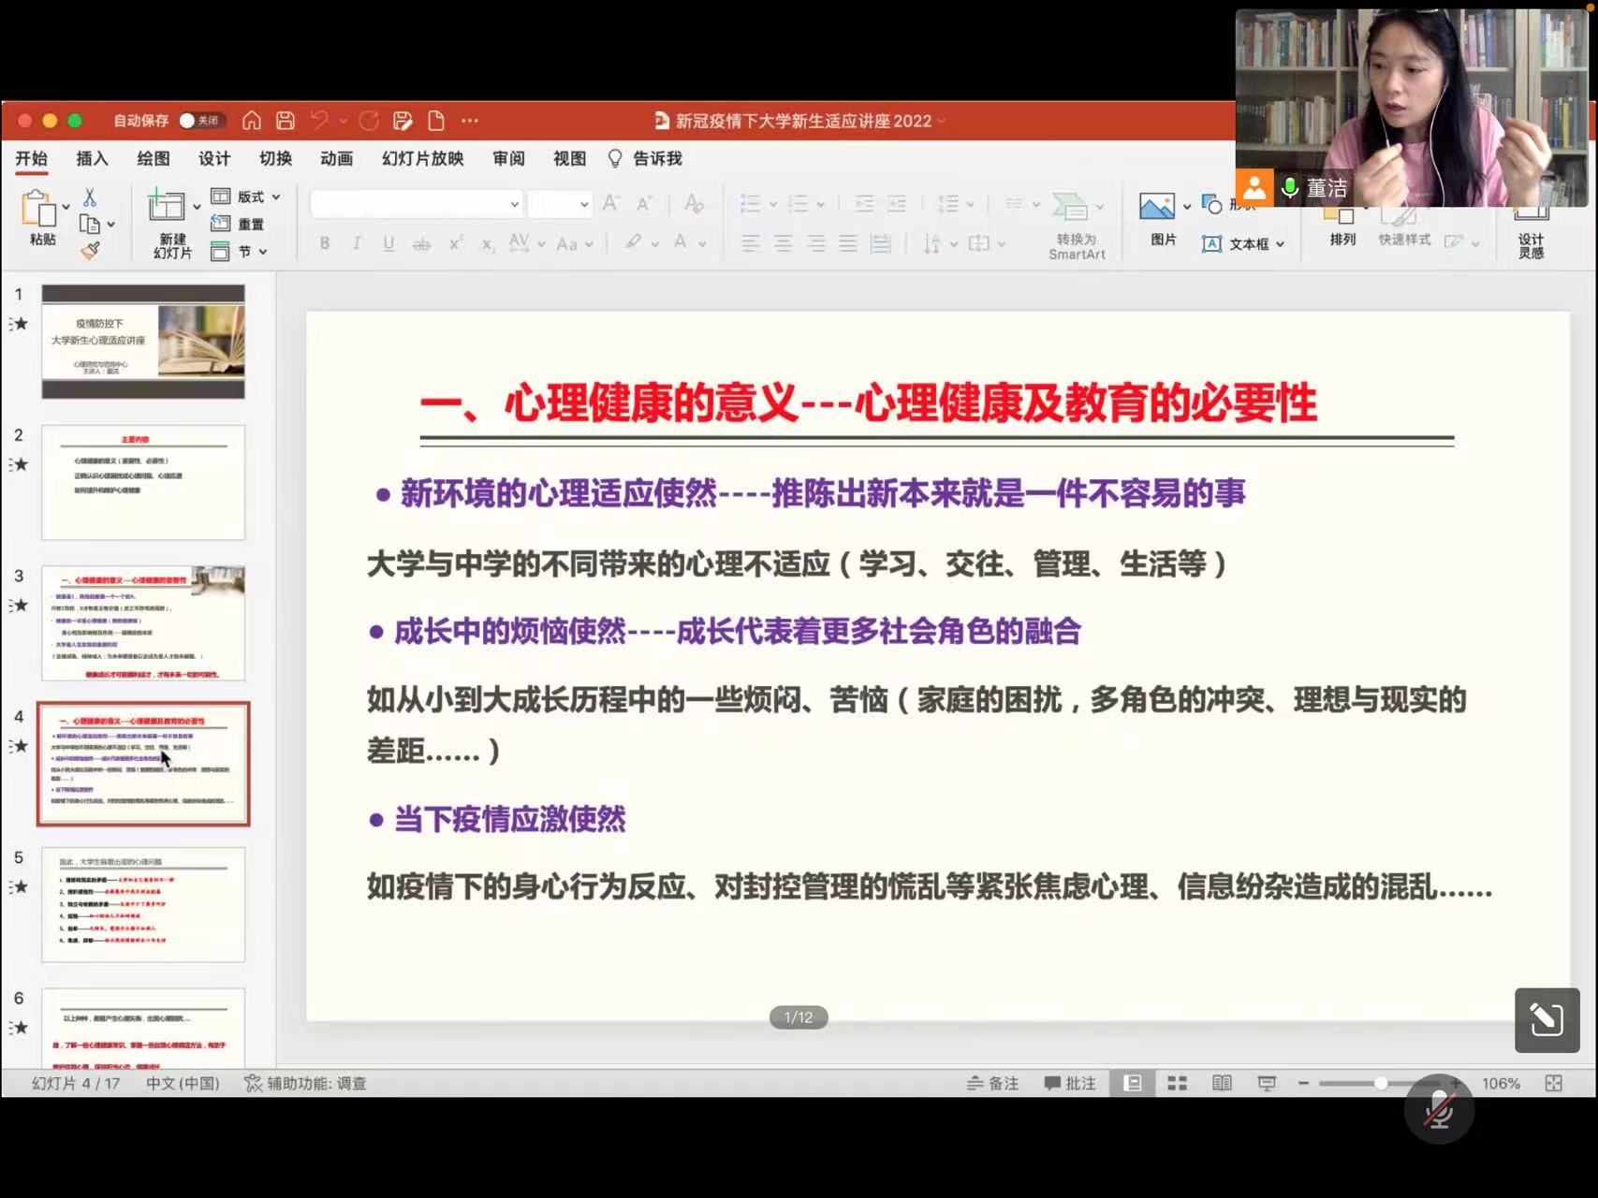Select normal view in status bar
The image size is (1598, 1198).
click(x=1133, y=1083)
